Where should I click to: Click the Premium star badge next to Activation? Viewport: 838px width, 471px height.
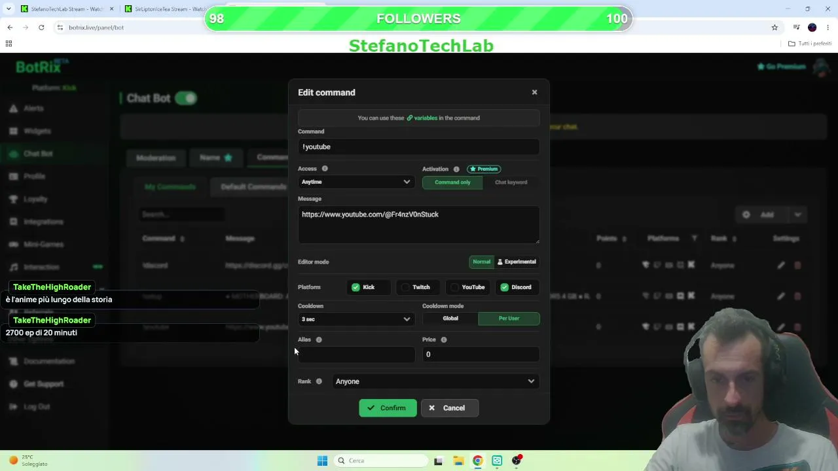(x=484, y=169)
